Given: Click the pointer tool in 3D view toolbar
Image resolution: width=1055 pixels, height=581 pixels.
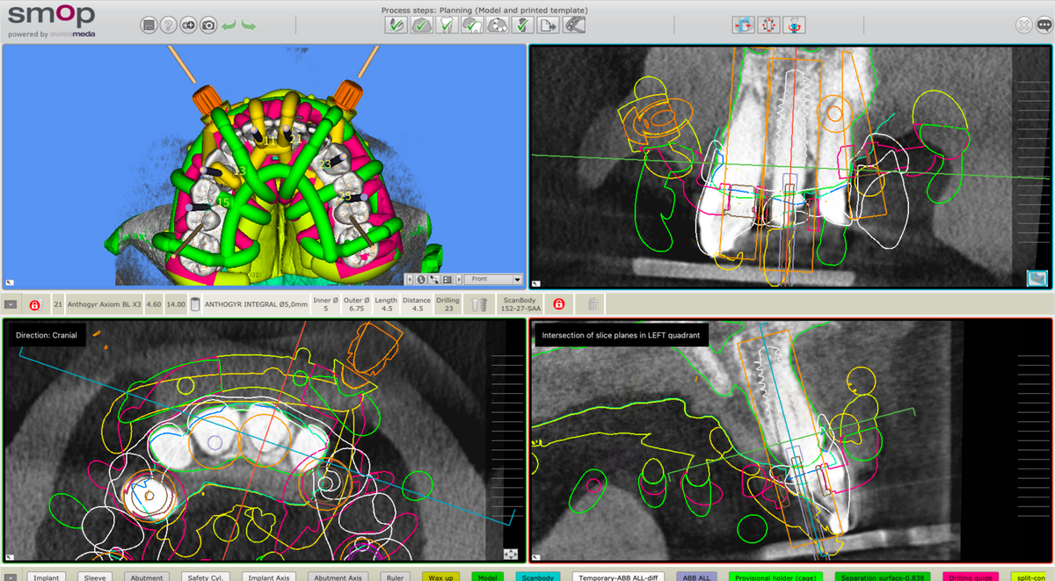Looking at the screenshot, I should (x=433, y=280).
